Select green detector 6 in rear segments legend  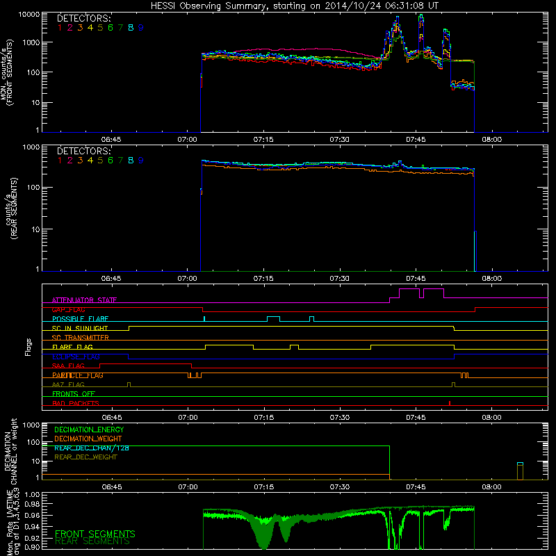pyautogui.click(x=111, y=161)
